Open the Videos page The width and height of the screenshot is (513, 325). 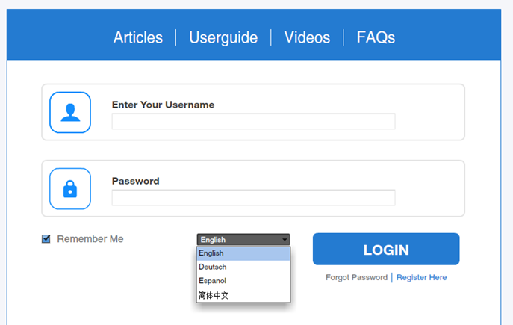point(307,37)
